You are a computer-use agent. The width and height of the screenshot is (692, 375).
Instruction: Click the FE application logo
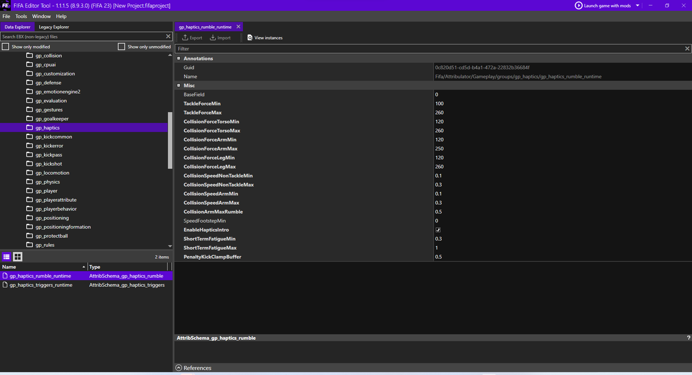coord(5,5)
